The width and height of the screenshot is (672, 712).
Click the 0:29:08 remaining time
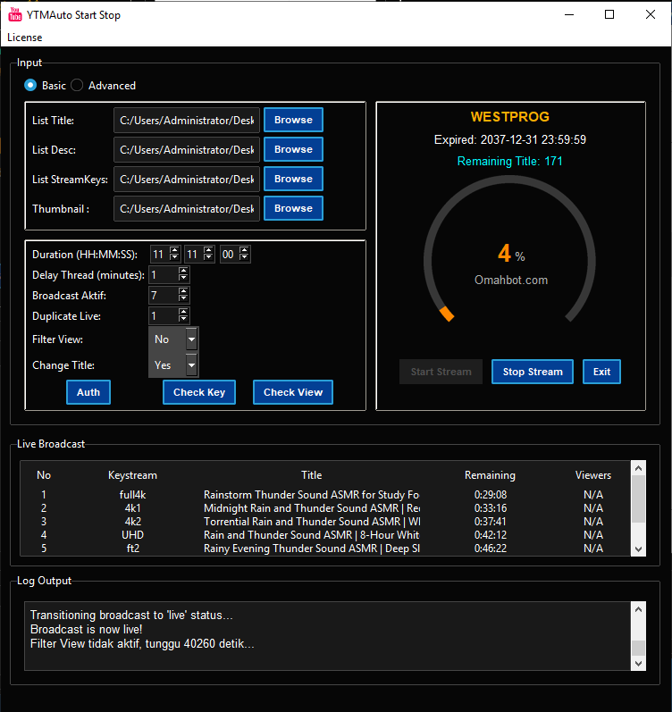coord(491,495)
